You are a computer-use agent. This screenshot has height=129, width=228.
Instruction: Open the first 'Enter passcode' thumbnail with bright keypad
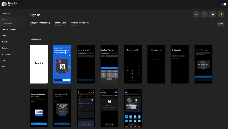[133, 64]
